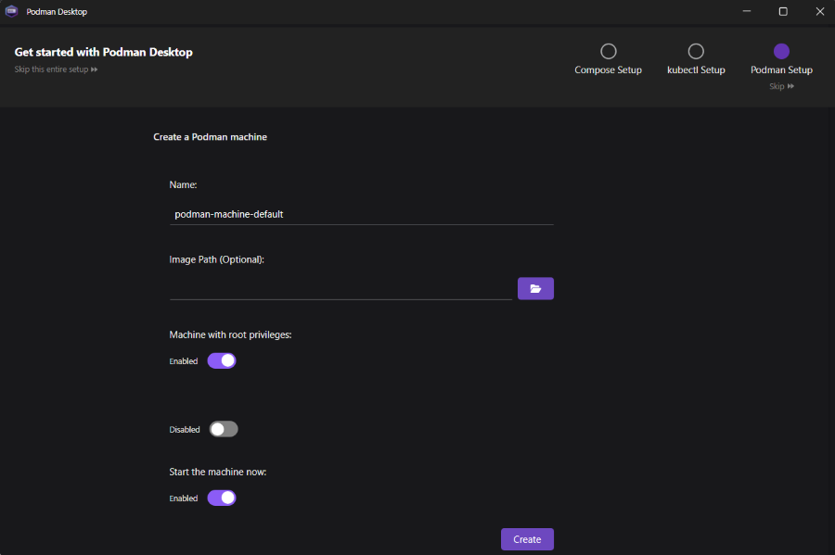The image size is (835, 555).
Task: Enable the unlabeled Disabled toggle switch
Action: tap(224, 429)
